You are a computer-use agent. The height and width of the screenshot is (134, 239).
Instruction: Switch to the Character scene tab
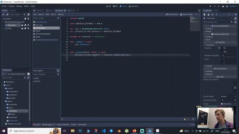click(38, 10)
